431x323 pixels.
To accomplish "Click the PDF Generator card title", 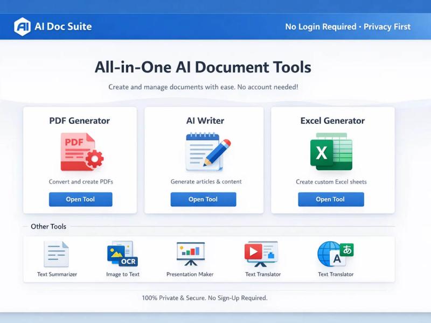I will click(x=80, y=121).
